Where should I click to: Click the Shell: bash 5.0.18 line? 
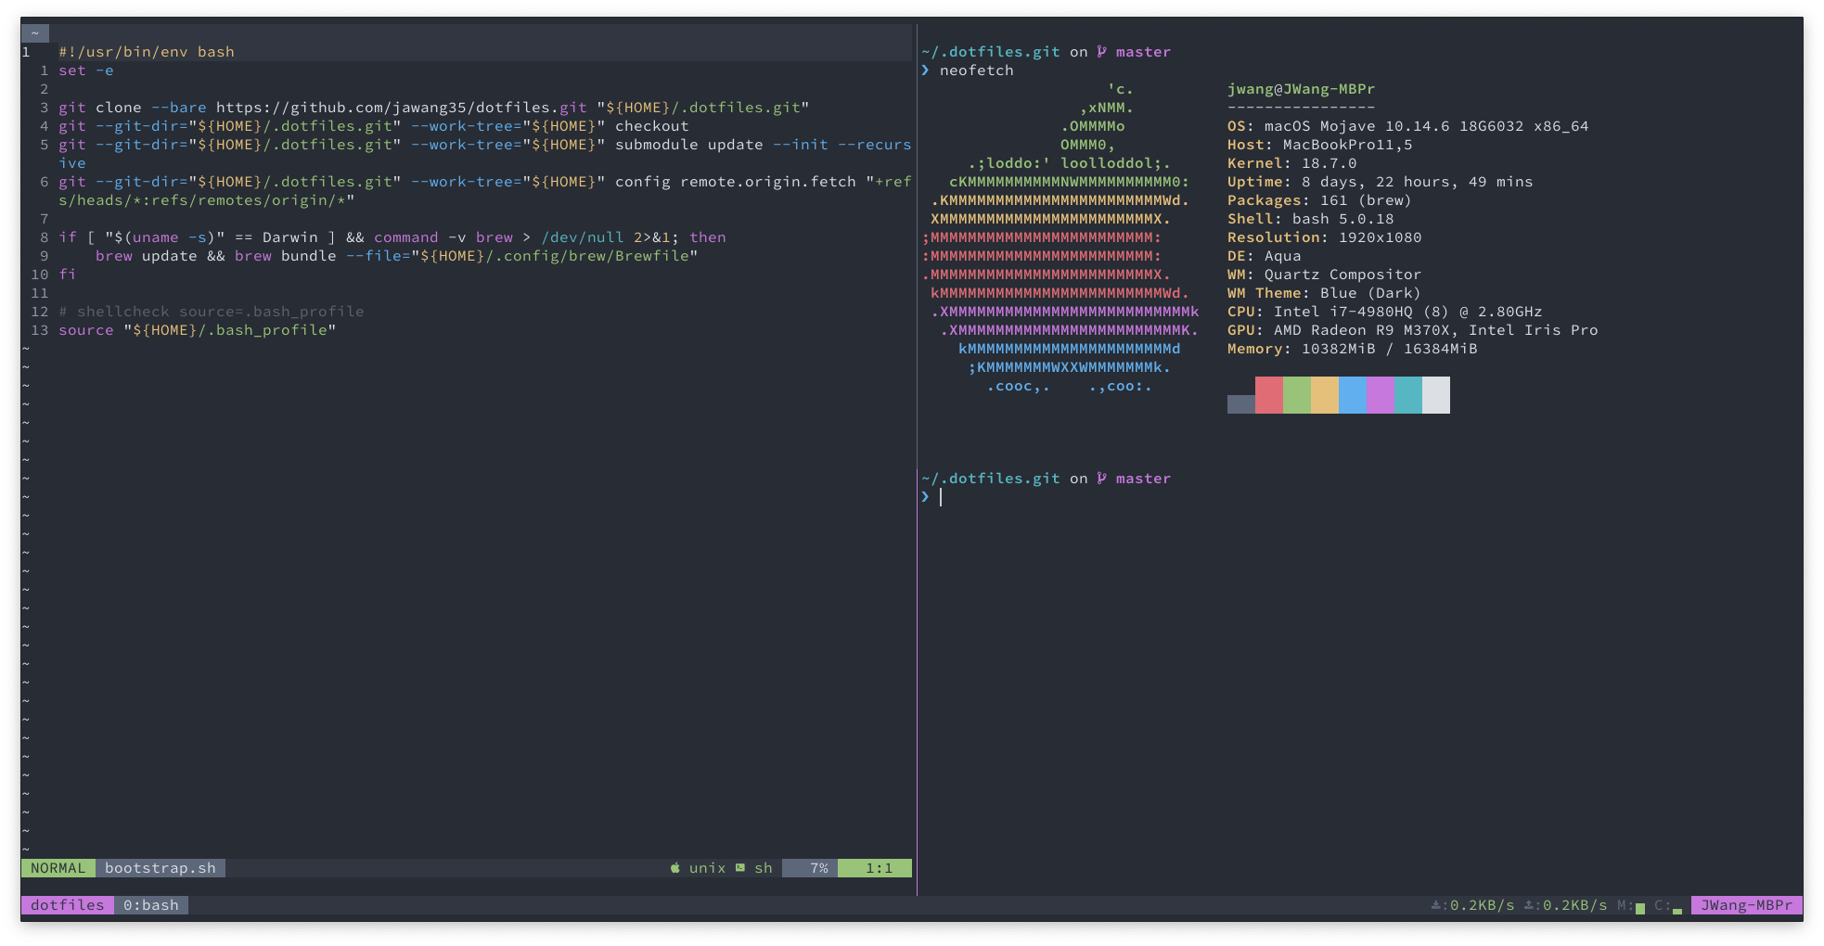coord(1311,219)
